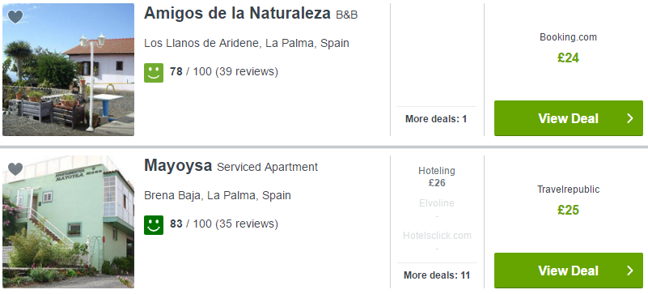Select the Booking.com £24 price
The height and width of the screenshot is (294, 648).
click(568, 49)
